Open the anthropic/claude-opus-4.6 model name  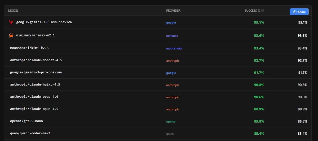(34, 97)
